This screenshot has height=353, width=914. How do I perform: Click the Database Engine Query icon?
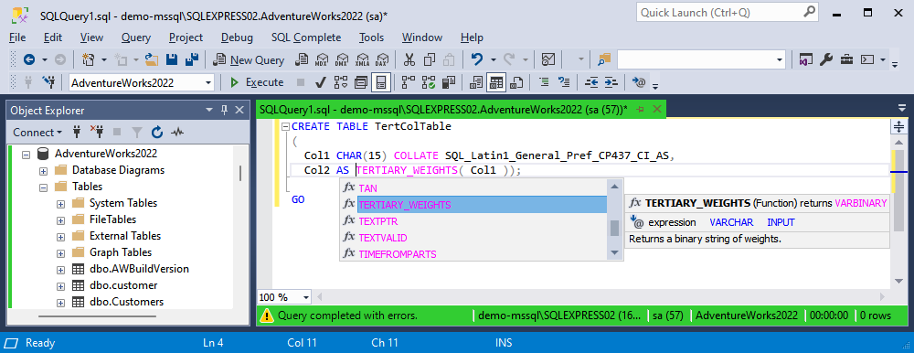302,59
